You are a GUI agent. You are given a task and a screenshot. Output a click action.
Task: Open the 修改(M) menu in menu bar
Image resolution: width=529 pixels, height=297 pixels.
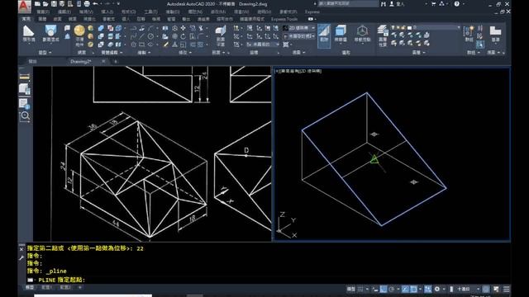[218, 12]
